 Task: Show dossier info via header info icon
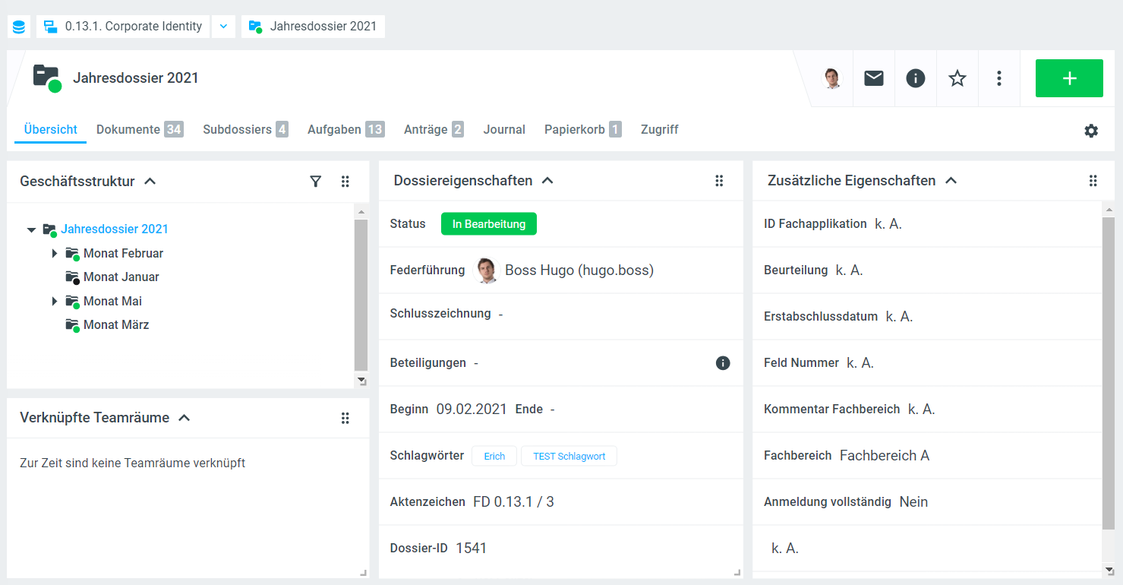(x=916, y=78)
